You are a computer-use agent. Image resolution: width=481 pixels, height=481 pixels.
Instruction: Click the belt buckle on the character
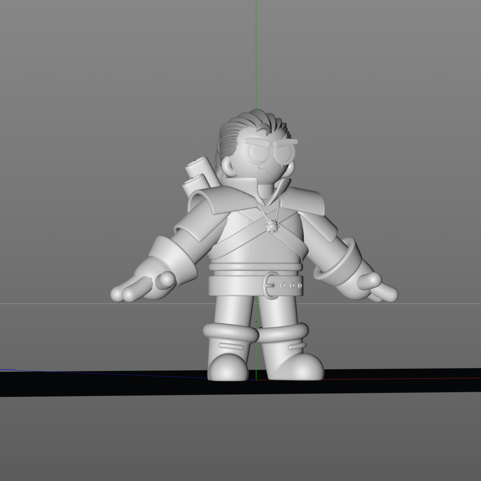coord(271,285)
